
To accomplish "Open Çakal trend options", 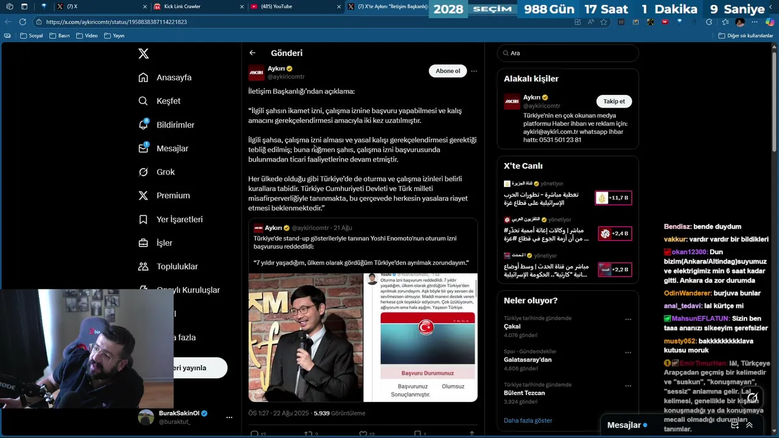I will click(628, 319).
